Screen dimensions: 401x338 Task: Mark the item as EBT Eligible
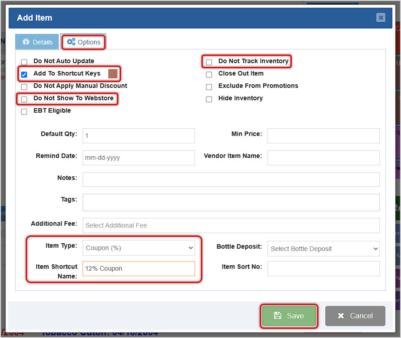[x=24, y=111]
